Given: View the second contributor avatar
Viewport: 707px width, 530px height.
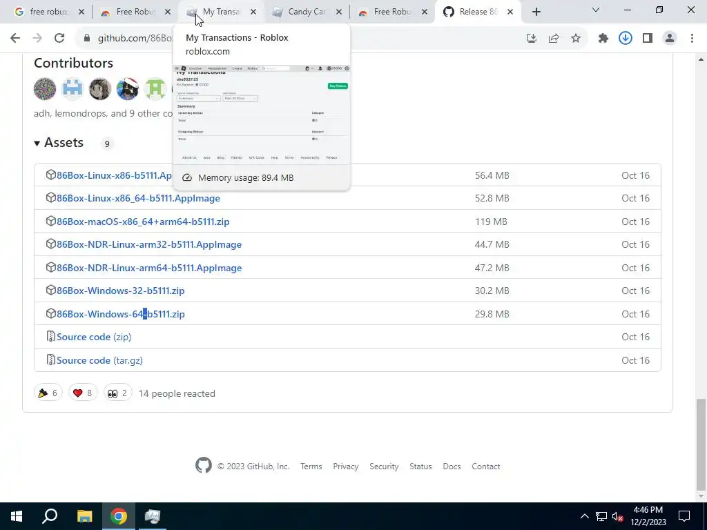Looking at the screenshot, I should click(72, 88).
